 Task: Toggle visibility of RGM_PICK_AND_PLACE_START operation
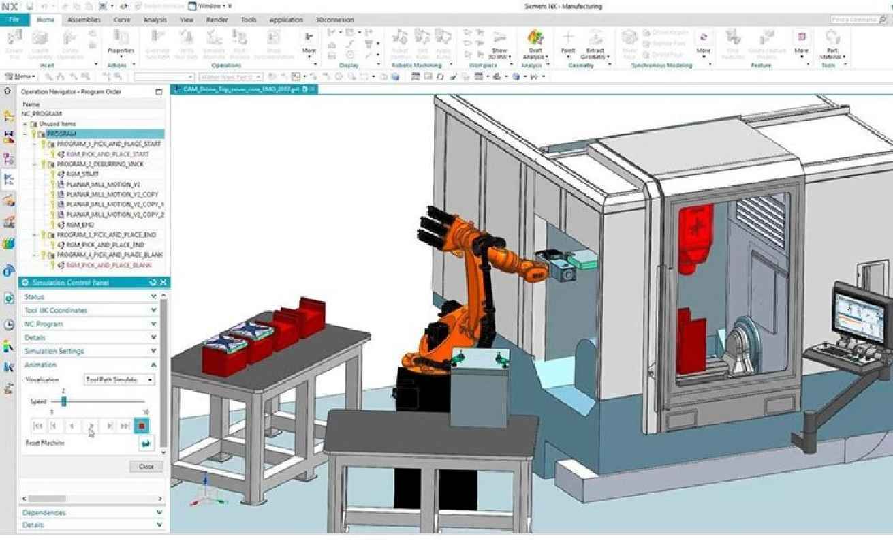(x=52, y=155)
